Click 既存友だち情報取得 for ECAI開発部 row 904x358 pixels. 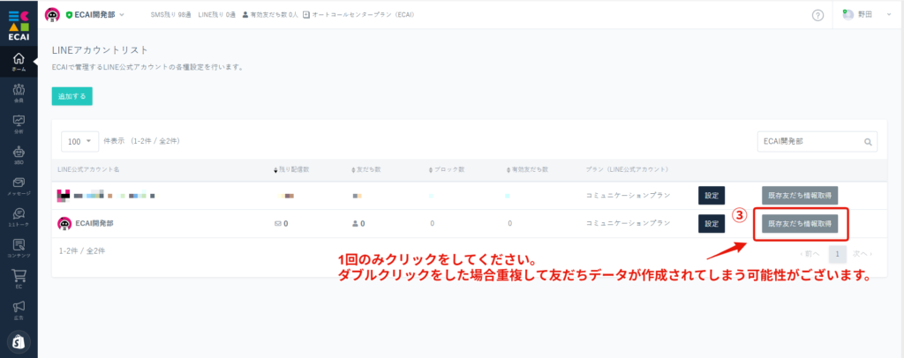pyautogui.click(x=800, y=224)
